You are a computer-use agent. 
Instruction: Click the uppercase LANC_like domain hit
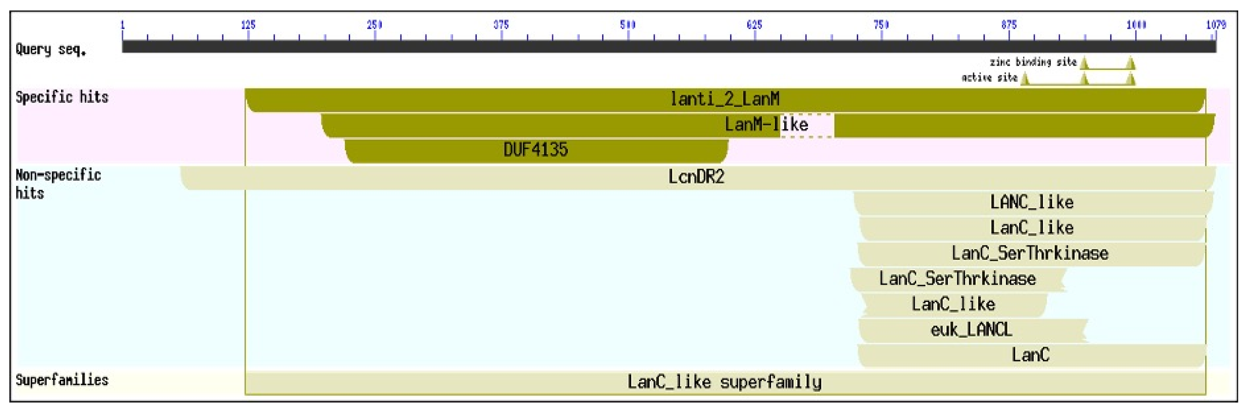1032,202
